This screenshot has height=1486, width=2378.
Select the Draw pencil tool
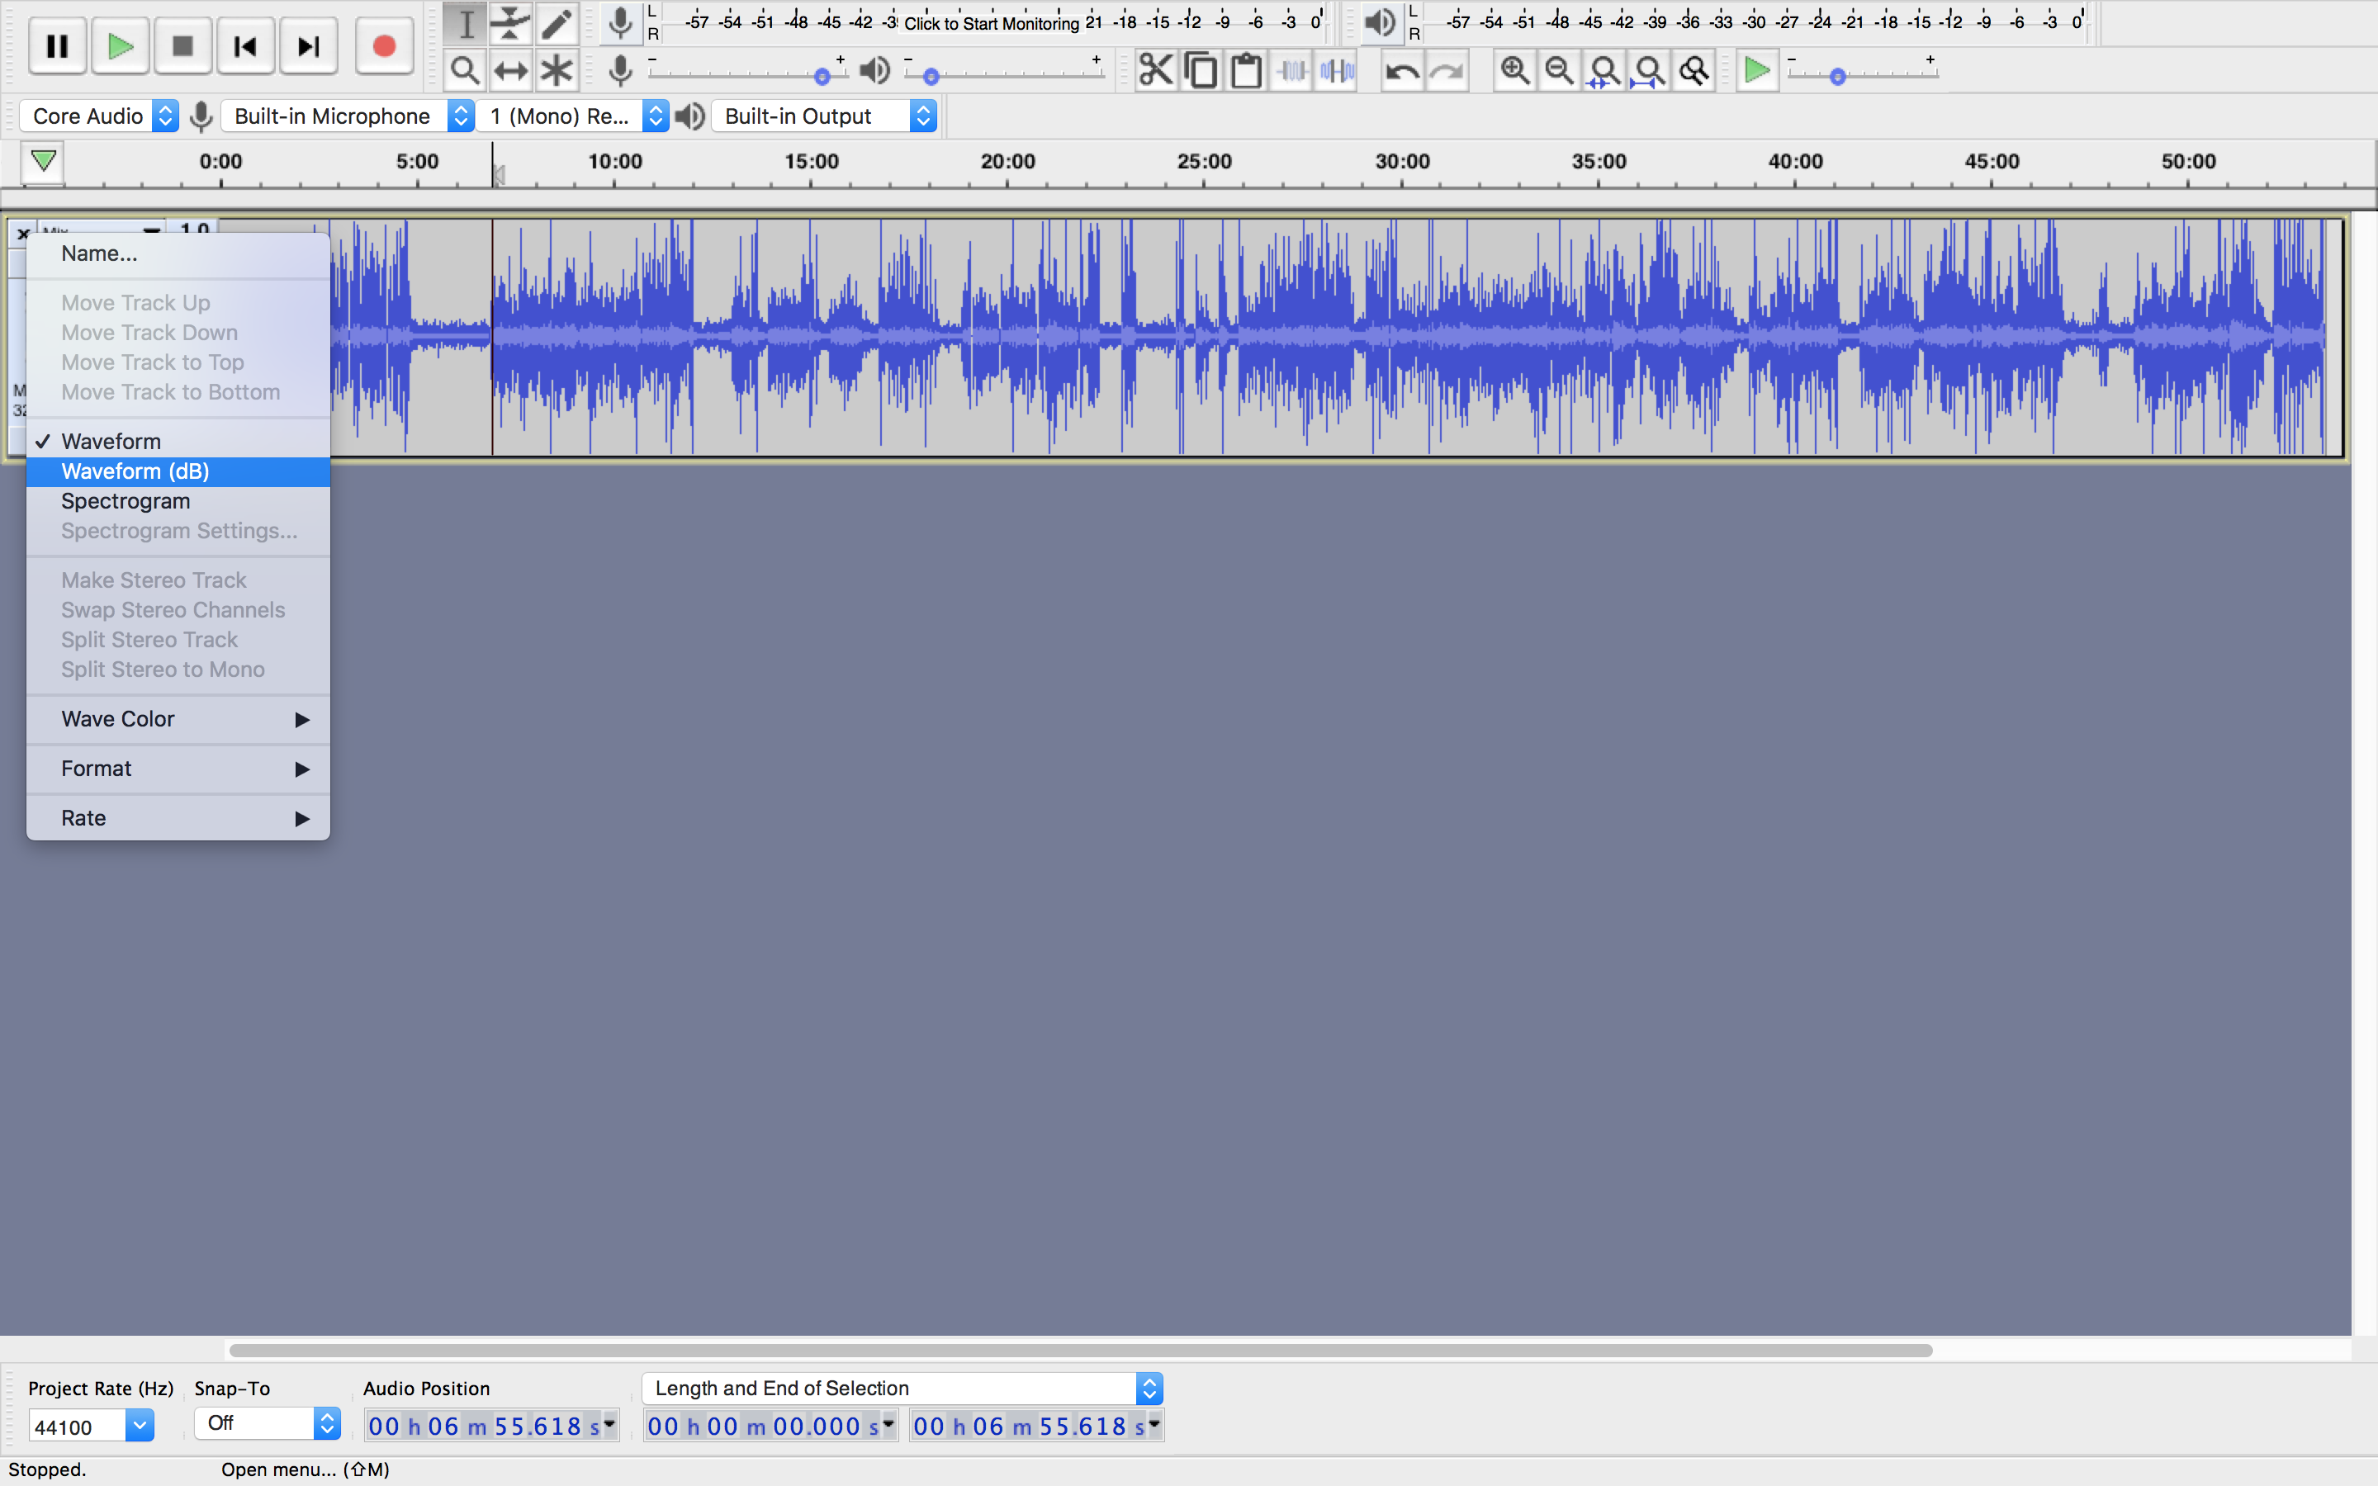point(557,22)
